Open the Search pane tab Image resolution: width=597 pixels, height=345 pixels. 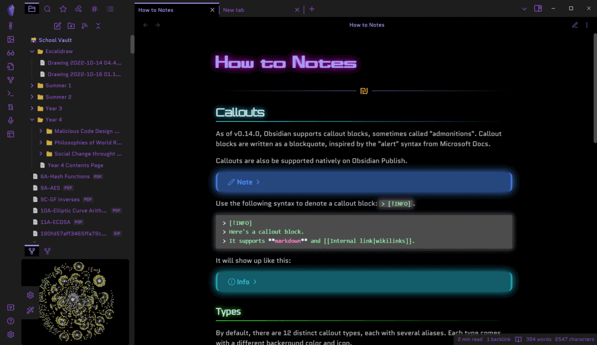pyautogui.click(x=47, y=9)
